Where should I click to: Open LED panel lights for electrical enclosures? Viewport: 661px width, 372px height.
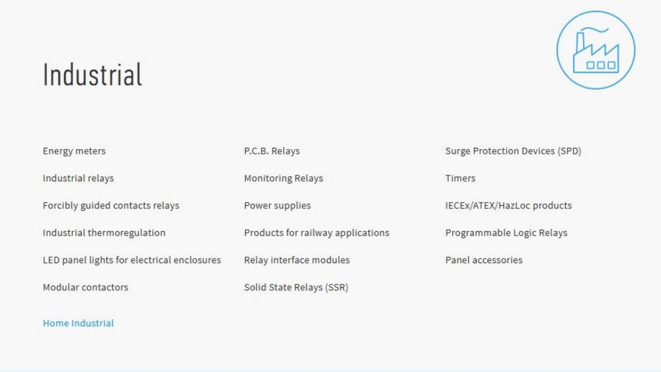click(132, 260)
